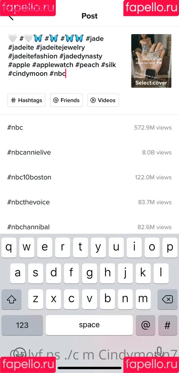Tap the back arrow on Post header
179x373 pixels.
(x=11, y=17)
